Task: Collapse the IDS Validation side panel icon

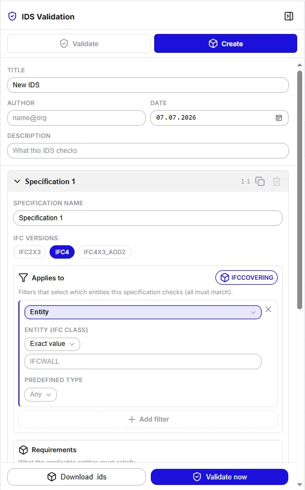Action: tap(288, 16)
